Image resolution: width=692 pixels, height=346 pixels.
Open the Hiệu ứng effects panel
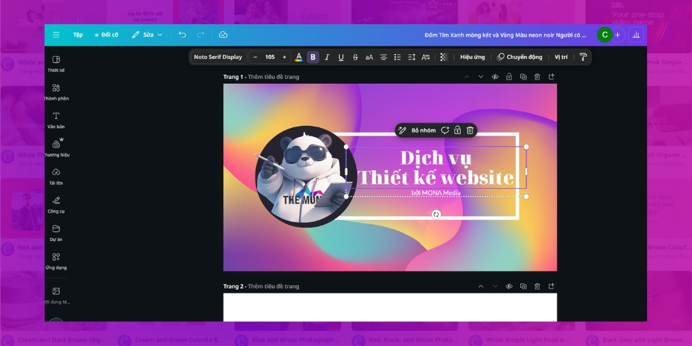(472, 57)
